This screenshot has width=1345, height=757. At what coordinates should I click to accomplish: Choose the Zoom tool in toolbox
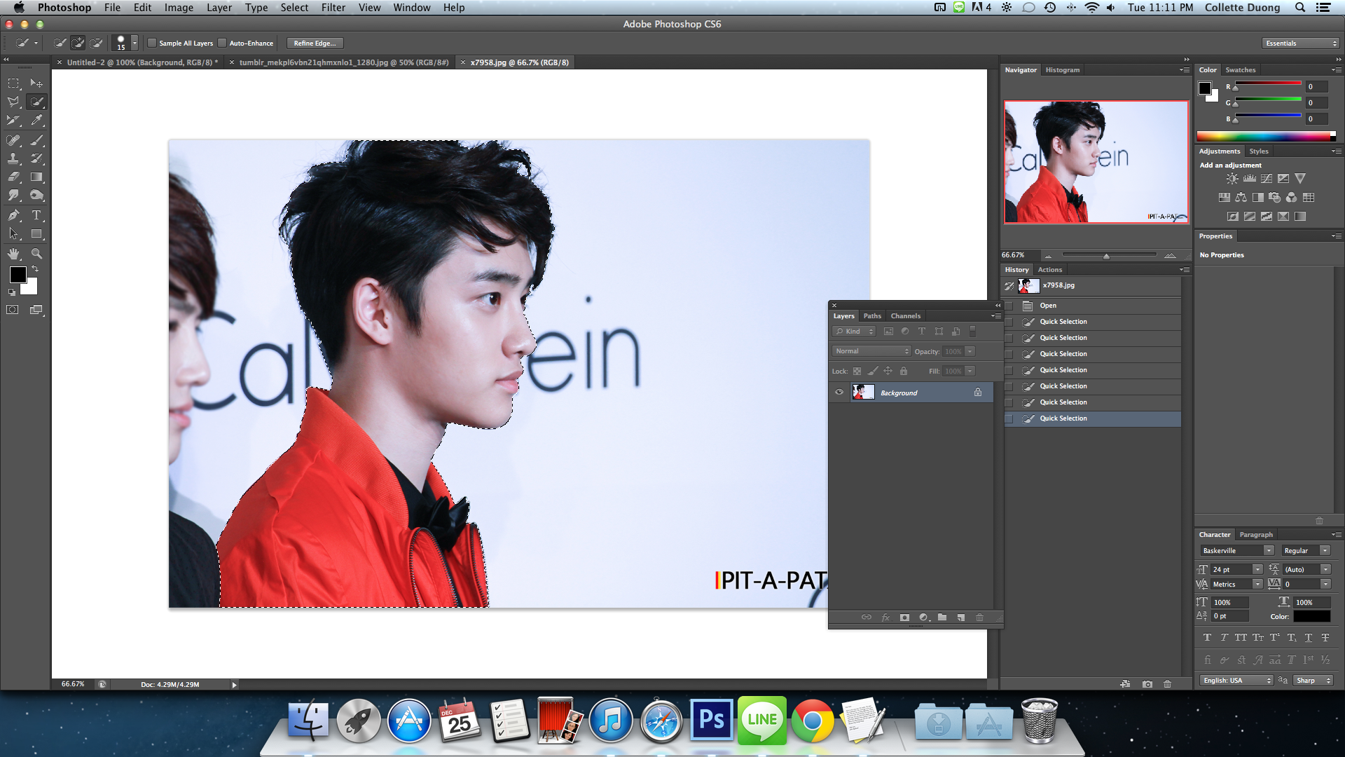[x=37, y=254]
